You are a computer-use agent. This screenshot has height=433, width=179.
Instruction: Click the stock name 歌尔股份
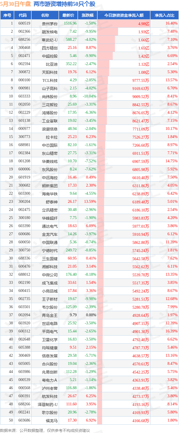(x=50, y=413)
